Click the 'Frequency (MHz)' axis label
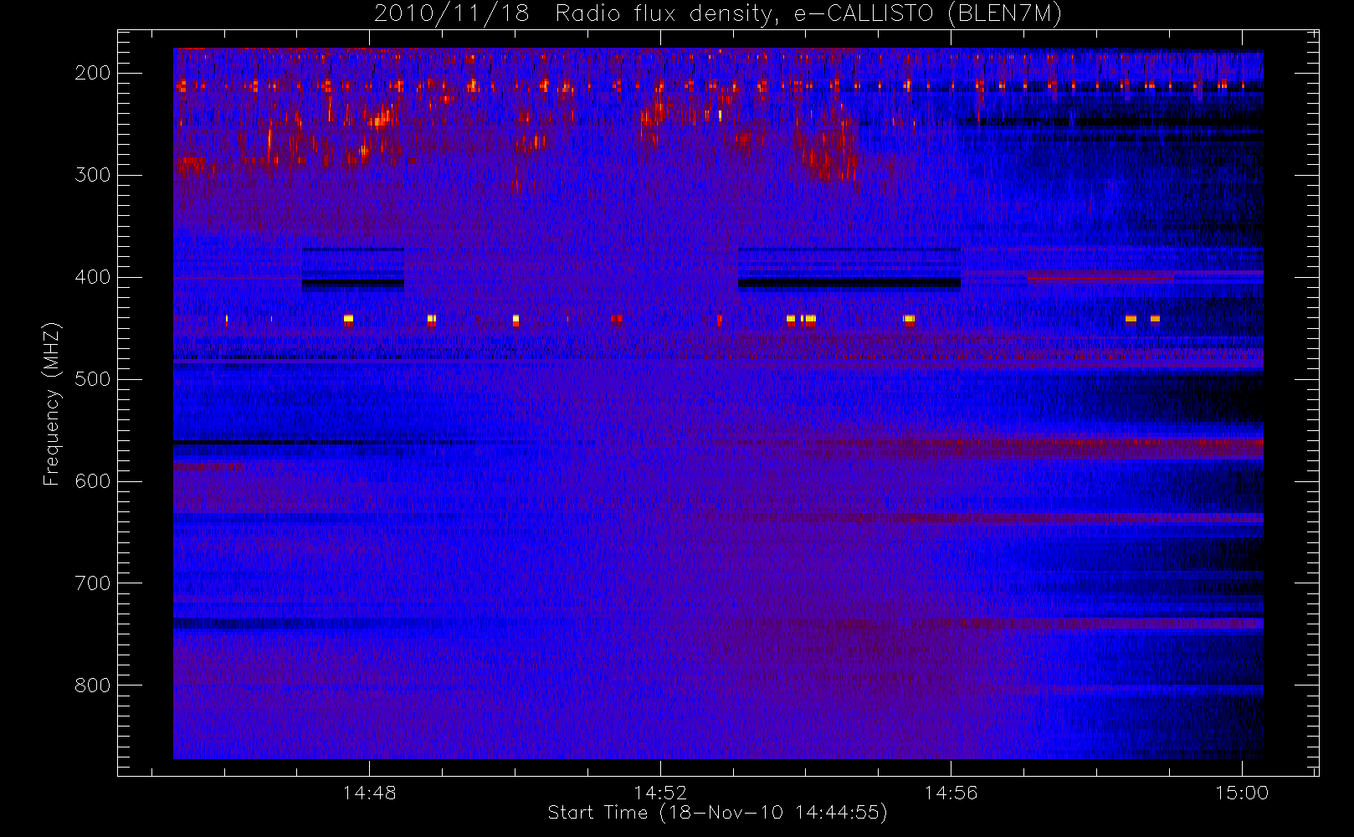The image size is (1354, 837). coord(52,403)
